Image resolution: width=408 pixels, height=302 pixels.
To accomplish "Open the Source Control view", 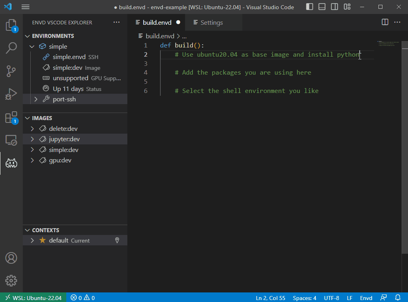I will 11,71.
